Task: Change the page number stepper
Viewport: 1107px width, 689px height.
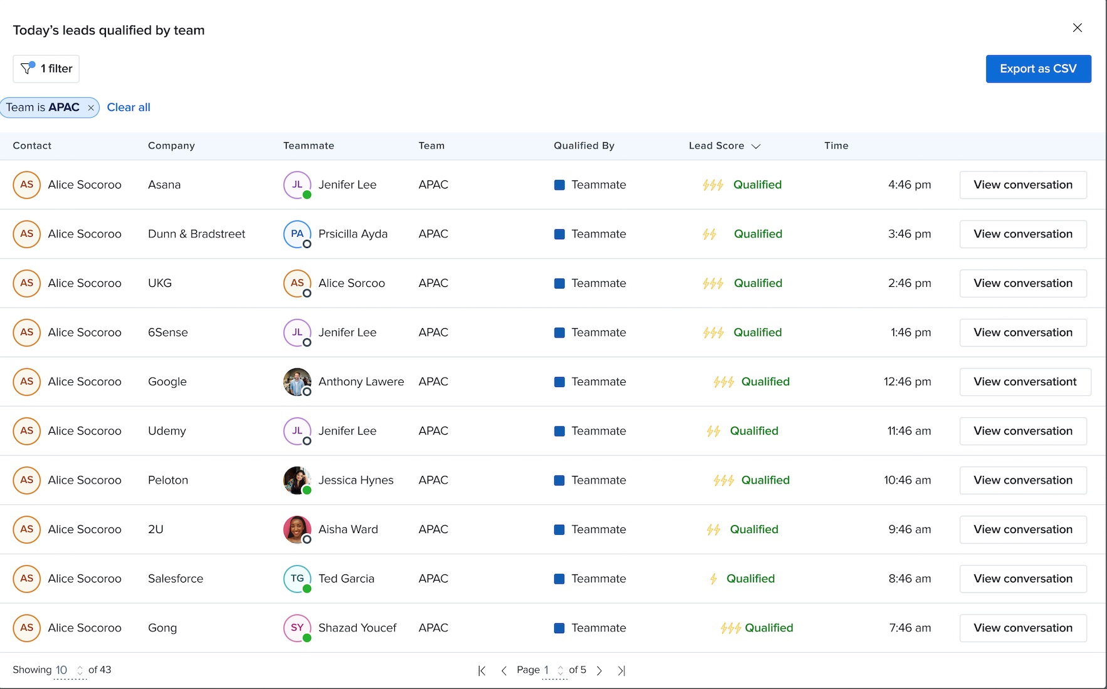Action: point(560,670)
